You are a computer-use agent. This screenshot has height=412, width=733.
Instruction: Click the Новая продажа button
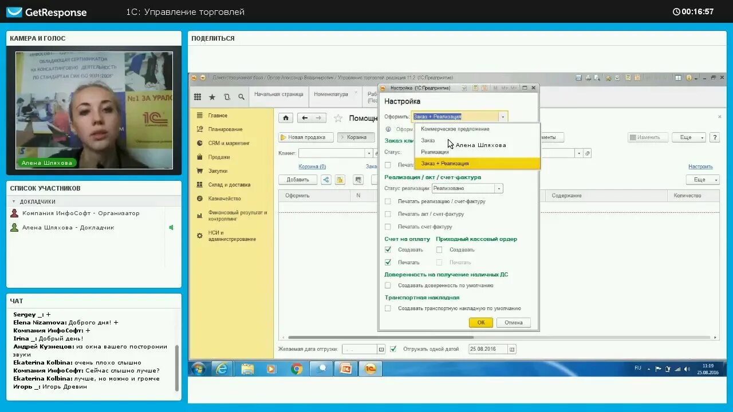pyautogui.click(x=306, y=137)
